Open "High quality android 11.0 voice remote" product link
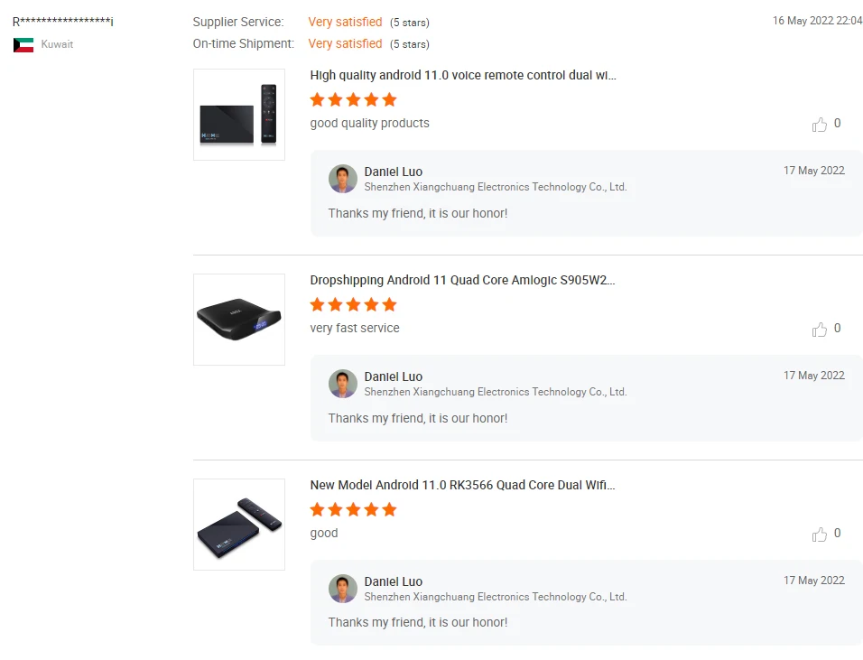 tap(463, 76)
